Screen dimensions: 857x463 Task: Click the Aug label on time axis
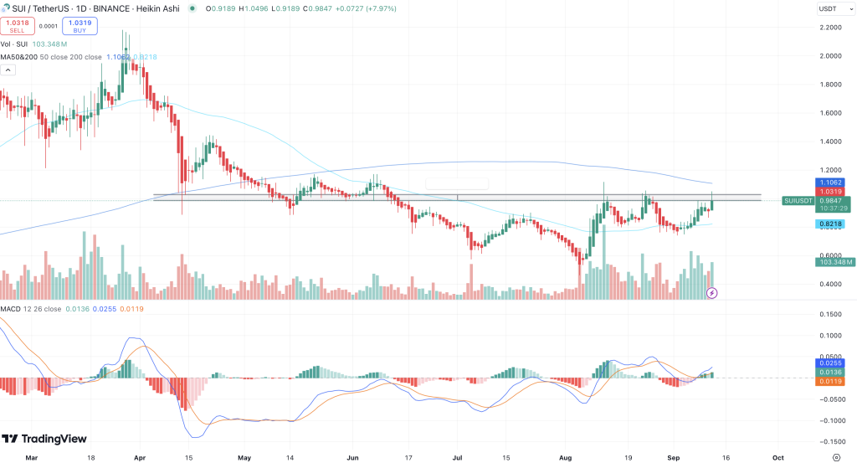pos(565,457)
